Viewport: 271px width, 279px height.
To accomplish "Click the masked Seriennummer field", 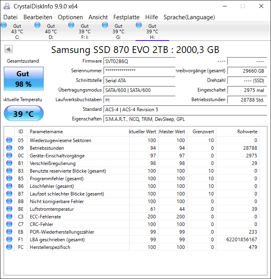I will click(140, 71).
